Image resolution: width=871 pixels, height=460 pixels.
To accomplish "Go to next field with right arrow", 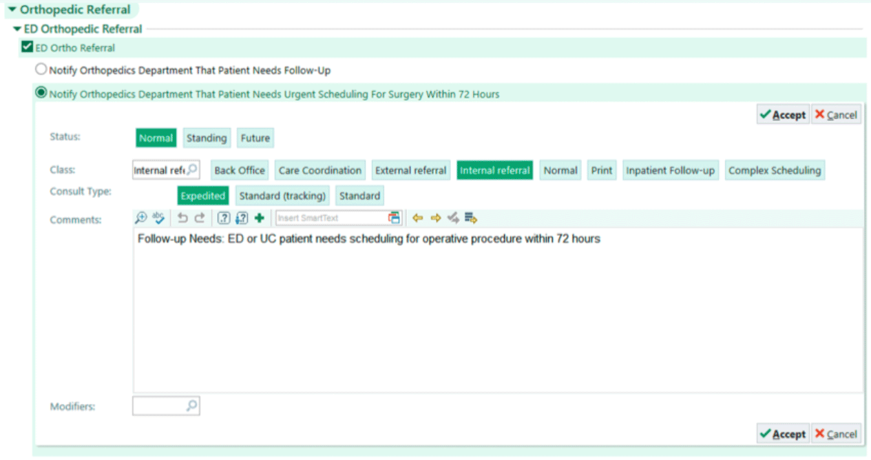I will click(x=435, y=218).
